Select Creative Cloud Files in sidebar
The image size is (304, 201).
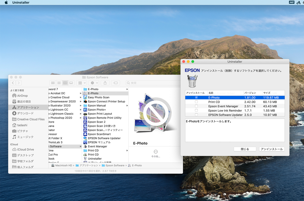click(x=28, y=119)
